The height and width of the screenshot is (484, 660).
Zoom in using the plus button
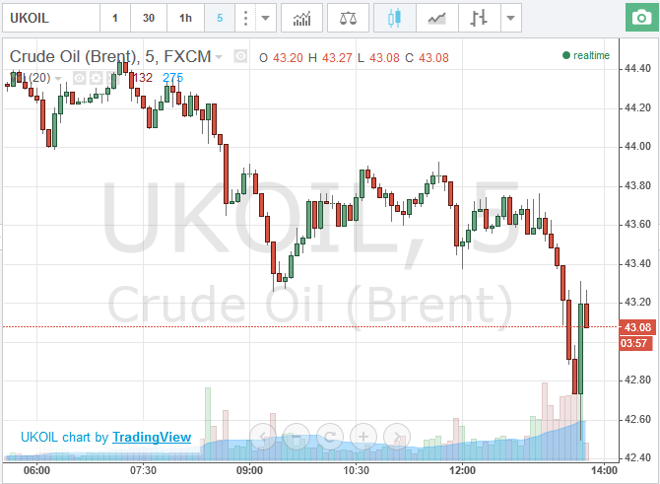pos(363,437)
